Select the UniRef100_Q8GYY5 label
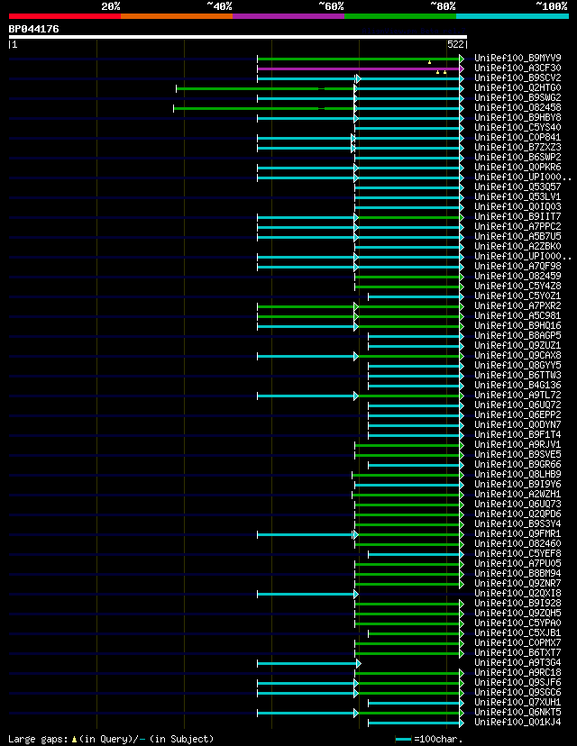577x746 pixels. [517, 366]
